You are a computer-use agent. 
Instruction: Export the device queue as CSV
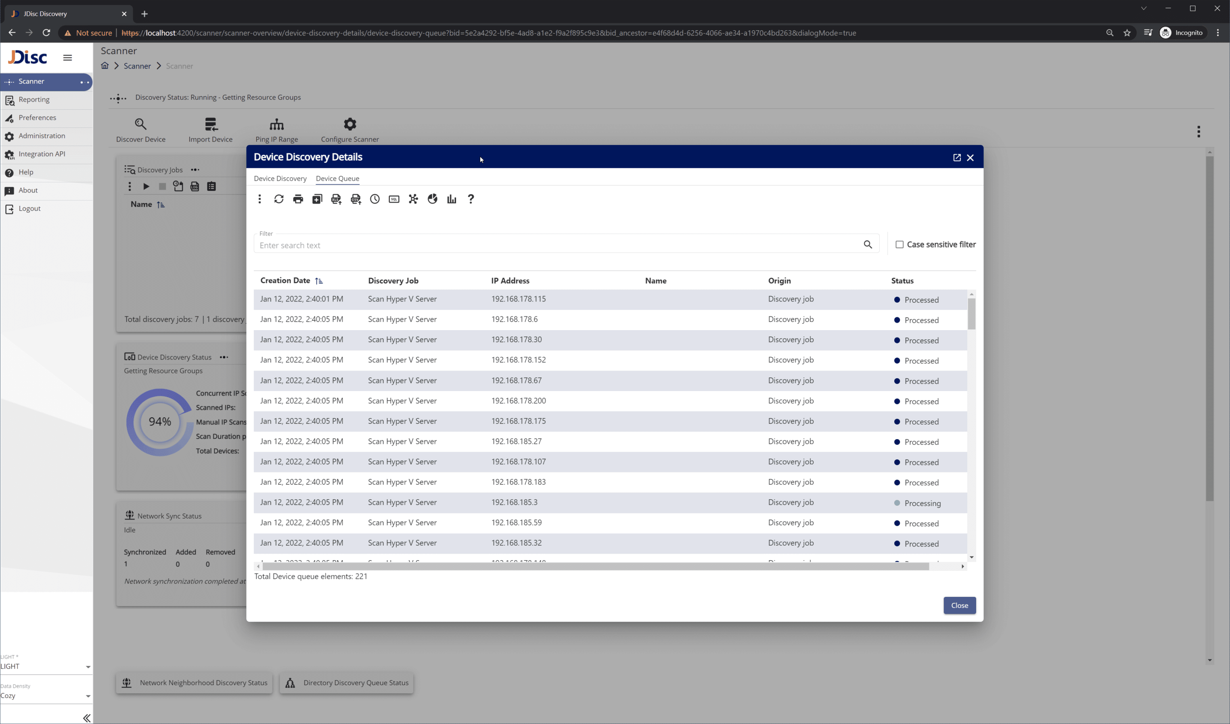(x=356, y=199)
